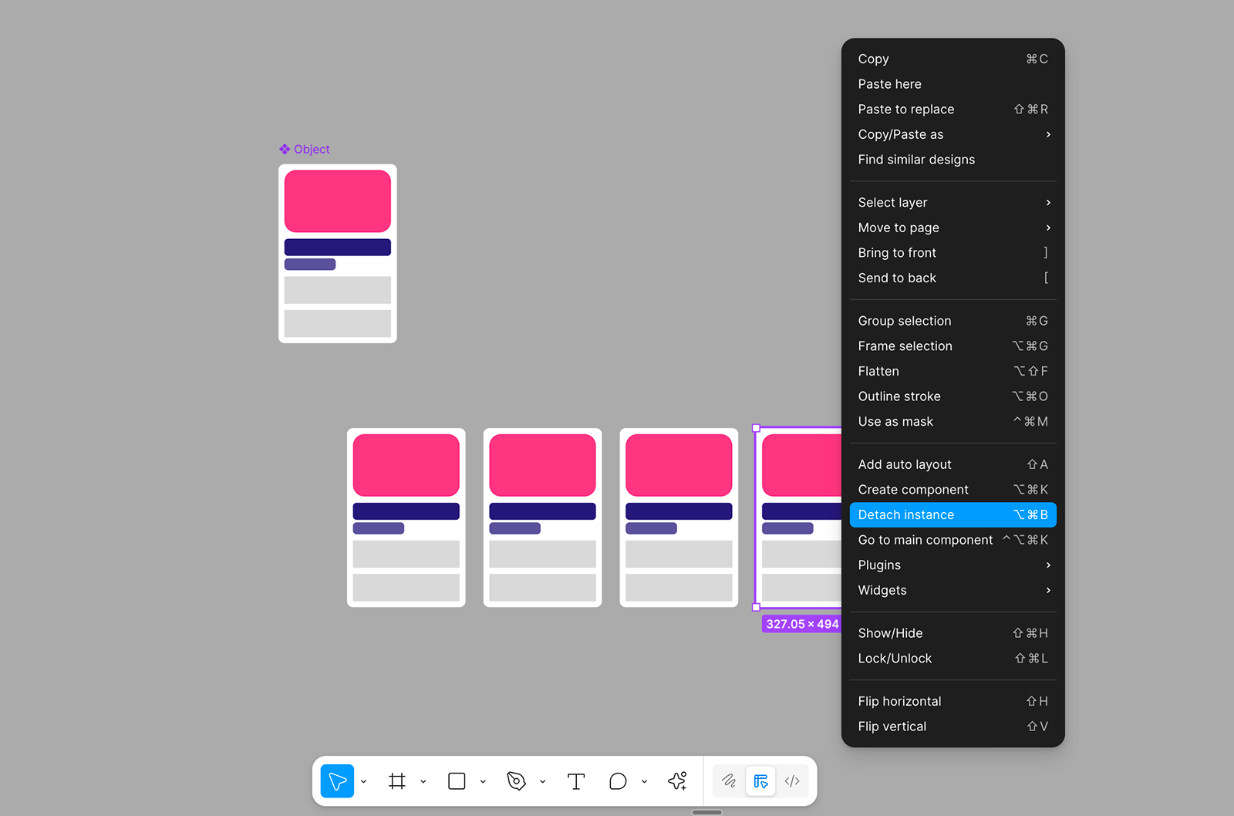
Task: Open Comment tool options dropdown arrow
Action: [644, 781]
